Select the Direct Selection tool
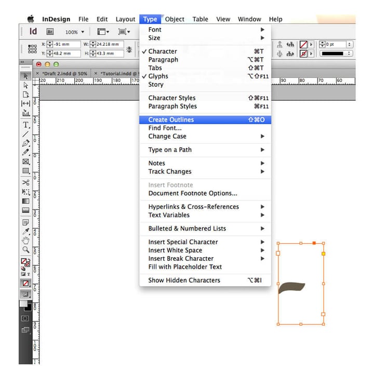 tap(25, 85)
